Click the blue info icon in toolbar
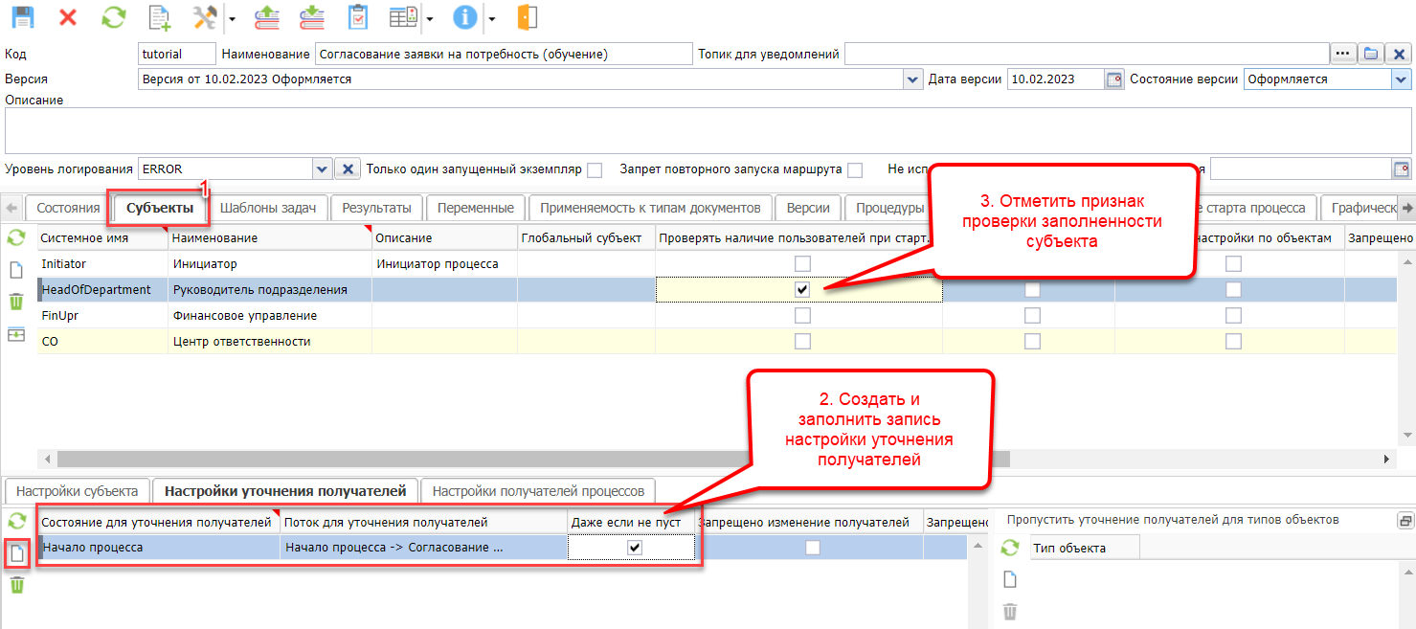This screenshot has height=629, width=1416. 464,17
